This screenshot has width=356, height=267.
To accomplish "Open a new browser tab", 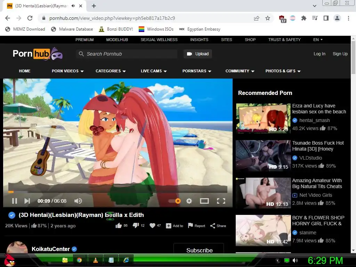I will point(94,6).
